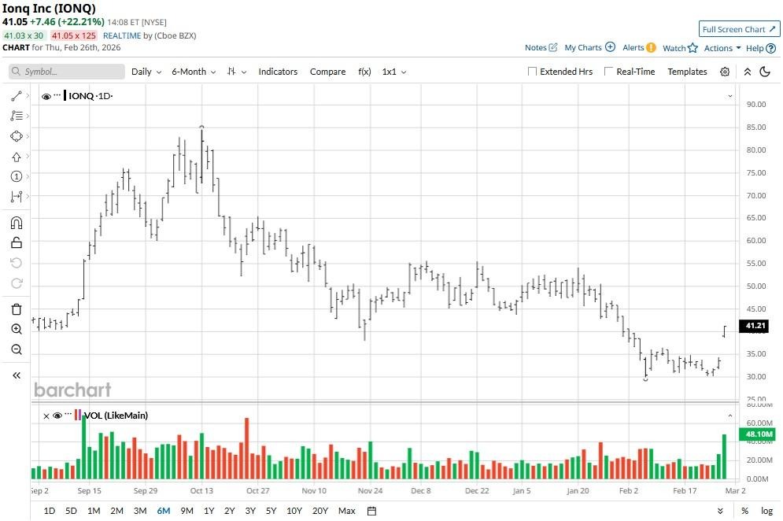Remove the VOL indicator pane
783x521 pixels.
pyautogui.click(x=46, y=416)
